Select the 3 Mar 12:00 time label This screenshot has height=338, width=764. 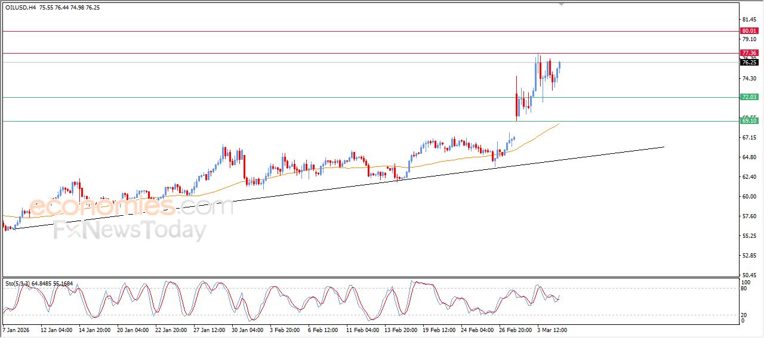pyautogui.click(x=551, y=329)
